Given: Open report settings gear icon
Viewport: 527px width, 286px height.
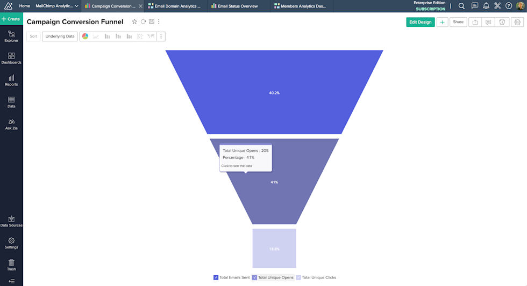Looking at the screenshot, I should 517,22.
